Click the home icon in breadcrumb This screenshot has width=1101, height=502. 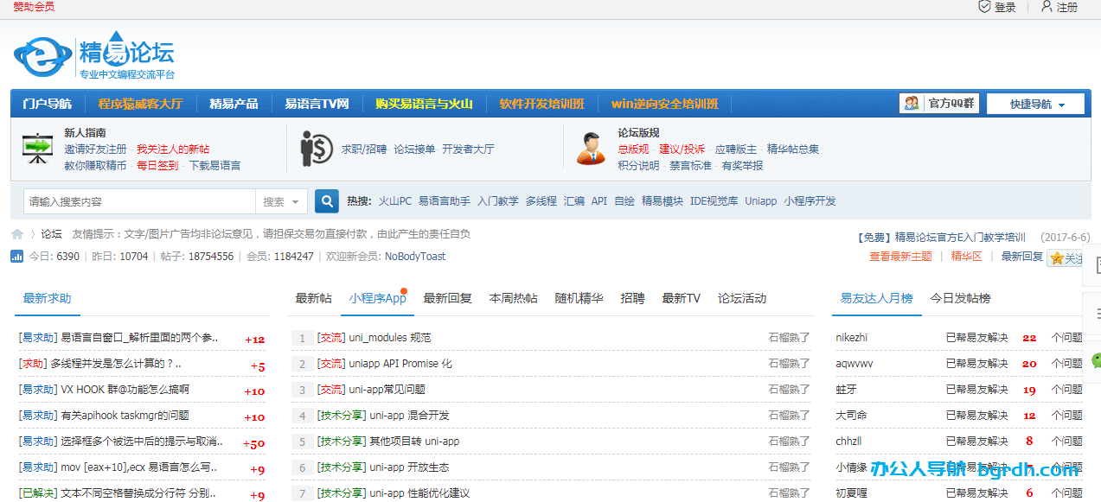17,234
